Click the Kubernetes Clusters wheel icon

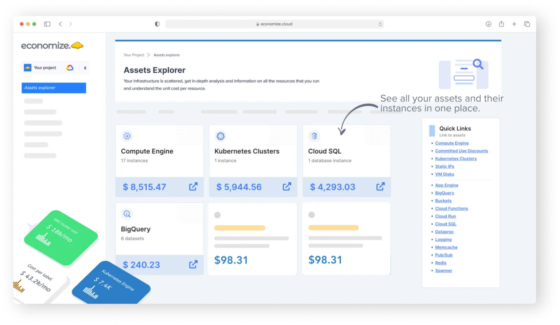(221, 136)
